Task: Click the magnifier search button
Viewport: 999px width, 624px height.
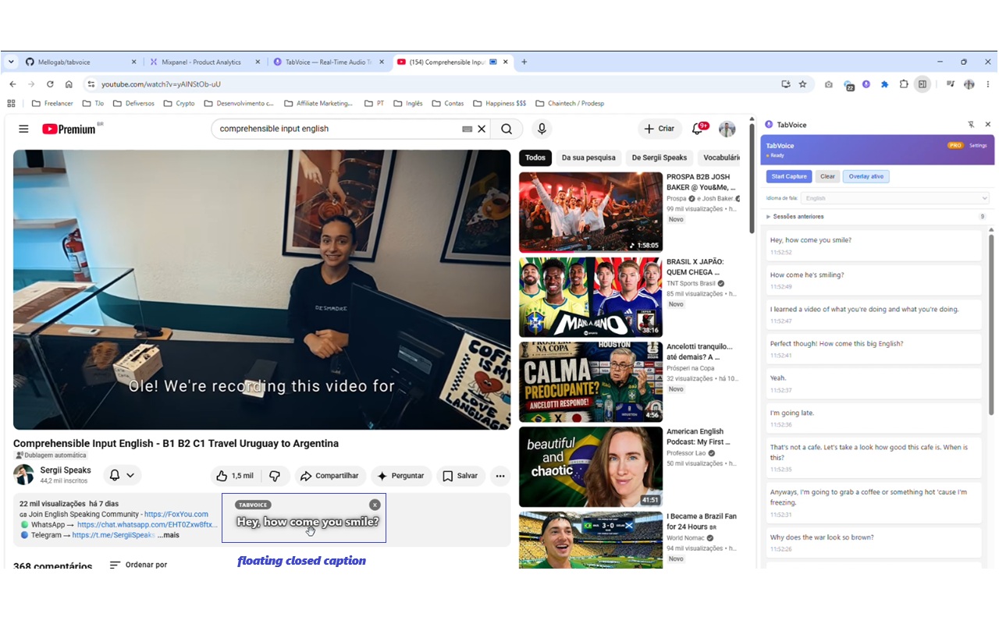Action: [507, 129]
